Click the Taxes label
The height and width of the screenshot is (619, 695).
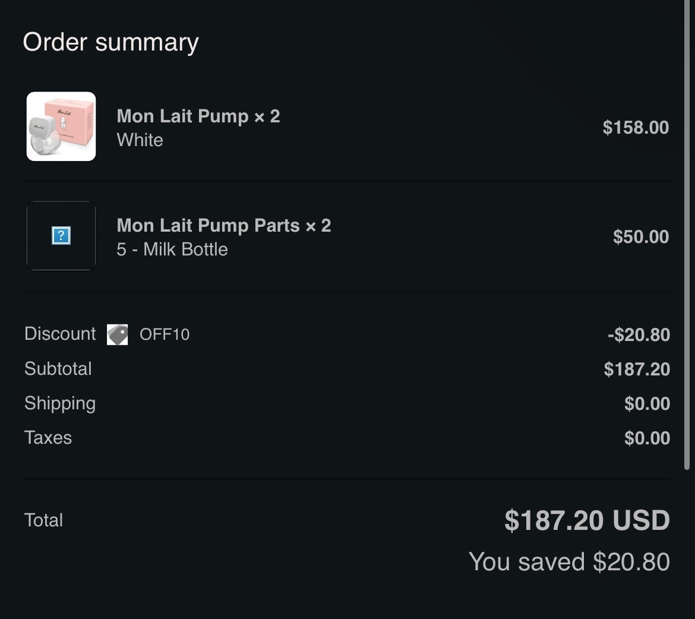pos(48,438)
